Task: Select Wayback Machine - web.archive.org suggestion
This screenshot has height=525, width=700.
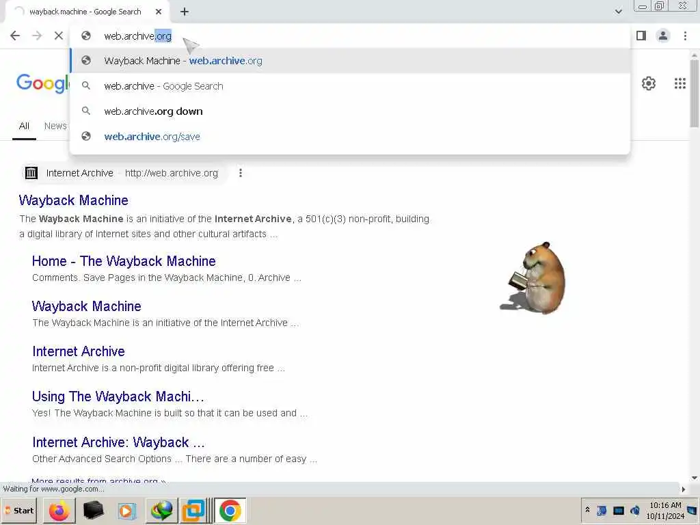Action: click(350, 61)
